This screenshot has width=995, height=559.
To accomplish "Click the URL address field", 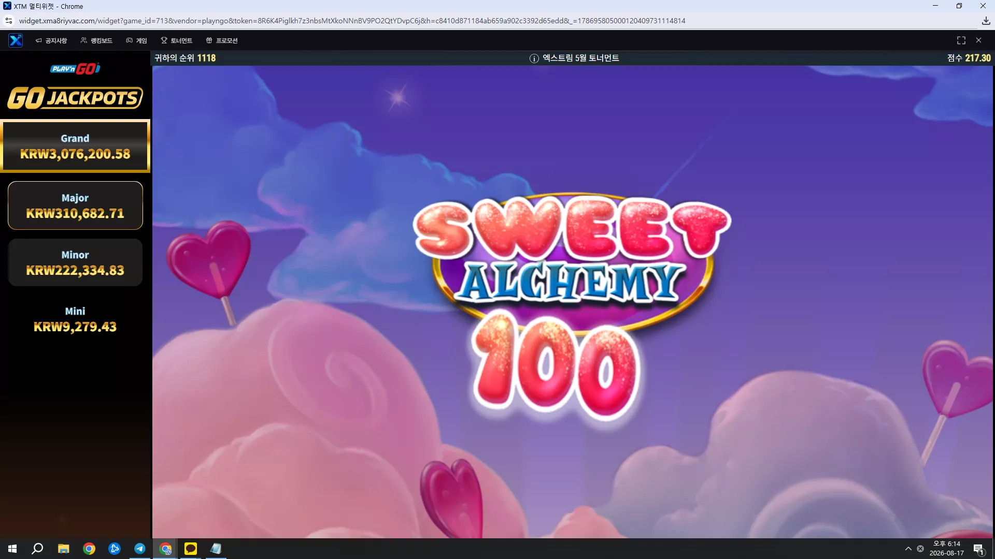I will point(352,21).
